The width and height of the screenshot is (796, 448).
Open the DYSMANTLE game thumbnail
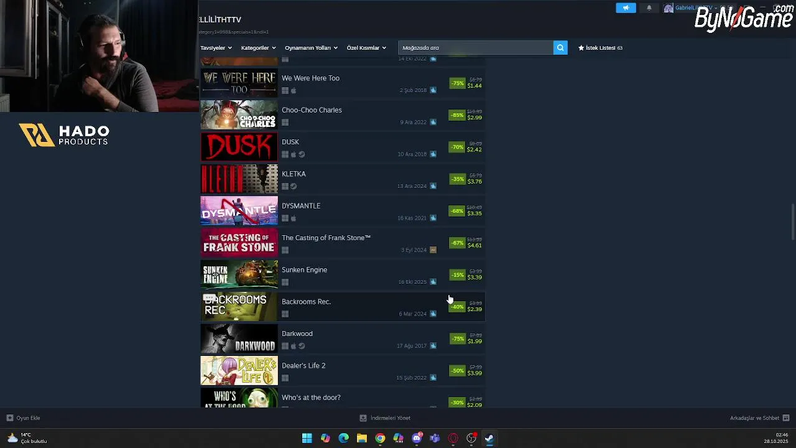point(239,211)
